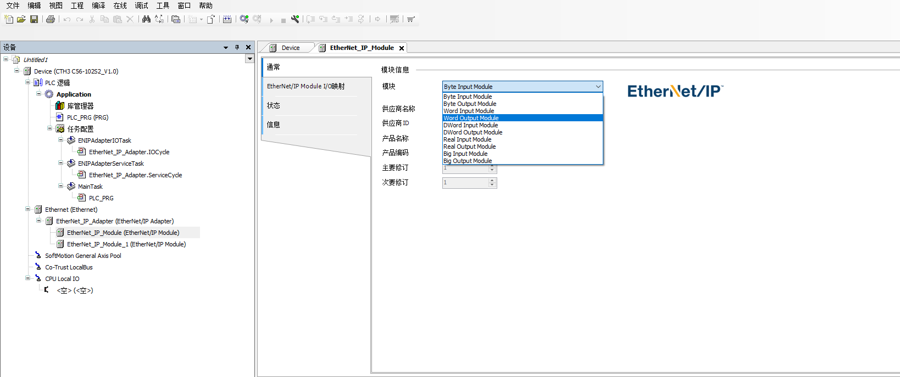Click the New Project toolbar icon
The image size is (900, 377).
[8, 19]
